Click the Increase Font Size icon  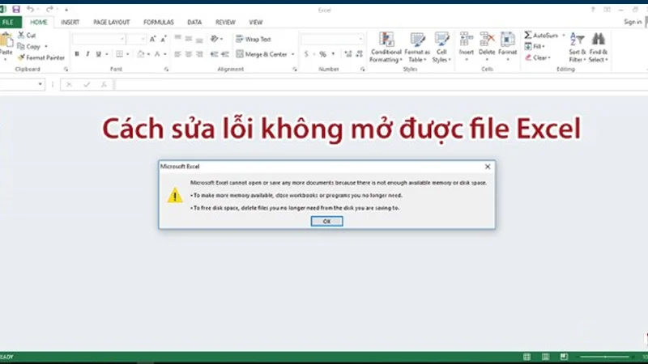(x=152, y=39)
